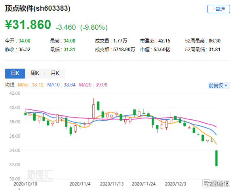Click the 2020/10/19 date label
Screen dimensions: 232x190
point(25,184)
